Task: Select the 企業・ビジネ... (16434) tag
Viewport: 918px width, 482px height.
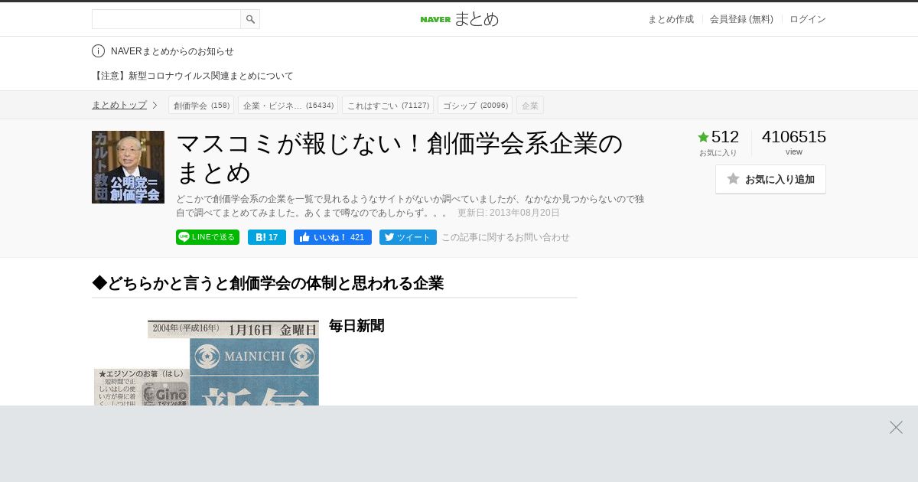Action: (288, 105)
